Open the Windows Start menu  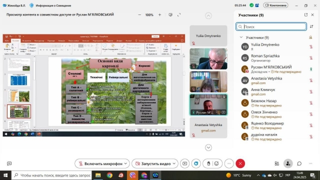point(5,175)
